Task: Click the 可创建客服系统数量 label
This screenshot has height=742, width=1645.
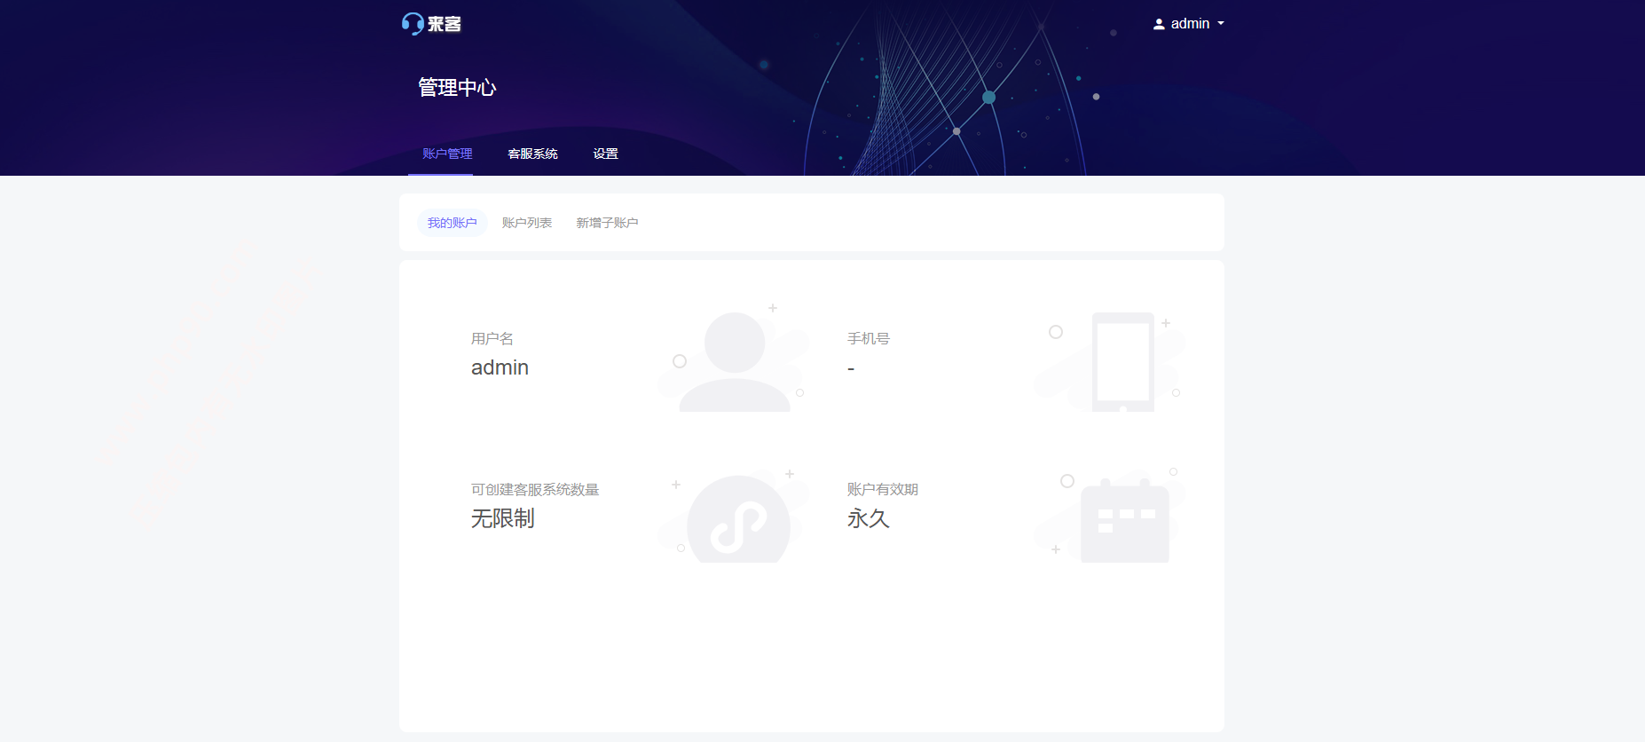Action: [535, 489]
